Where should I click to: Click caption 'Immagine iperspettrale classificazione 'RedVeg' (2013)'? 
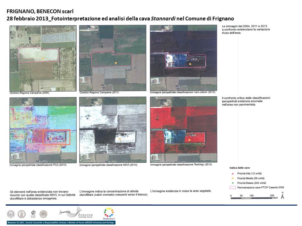tap(181, 164)
